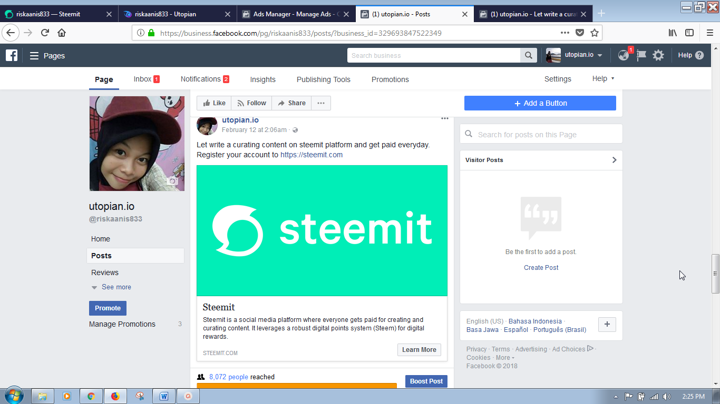The width and height of the screenshot is (720, 404).
Task: Open the globe notifications icon
Action: [624, 55]
